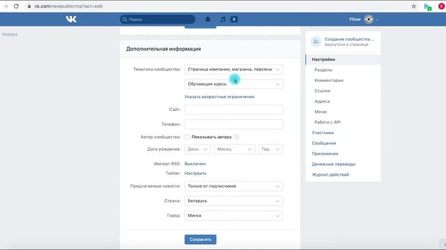The image size is (446, 250).
Task: Click the Flizar profile avatar
Action: point(369,19)
